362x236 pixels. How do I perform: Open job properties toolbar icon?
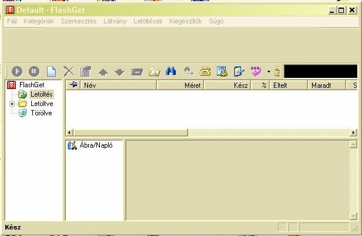point(86,71)
